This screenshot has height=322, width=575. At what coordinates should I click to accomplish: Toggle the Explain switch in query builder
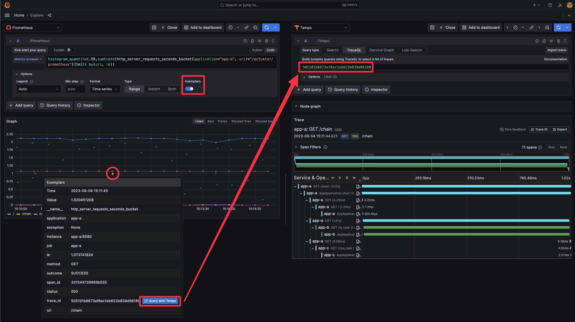[69, 50]
